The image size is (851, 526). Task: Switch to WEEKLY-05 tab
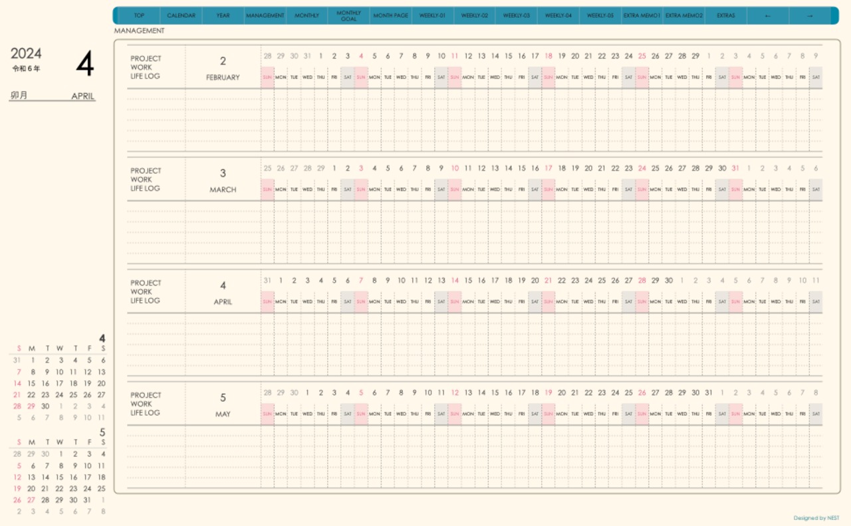coord(600,15)
